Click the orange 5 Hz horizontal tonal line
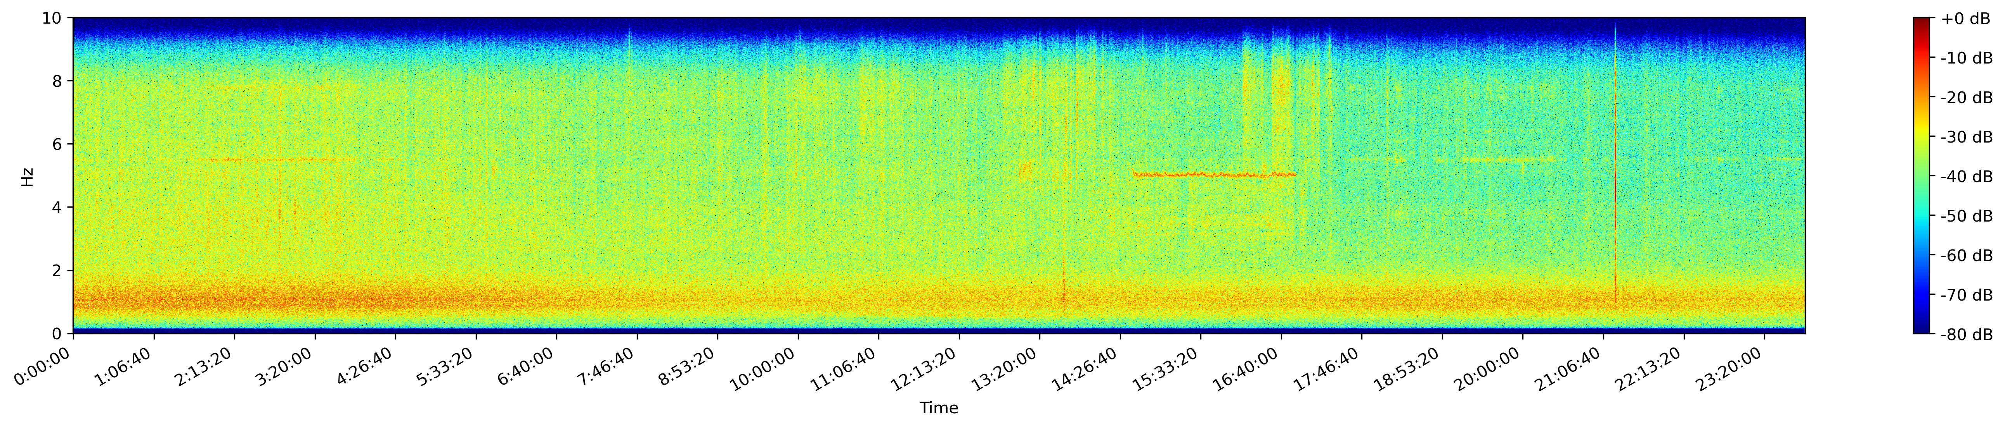The image size is (2005, 428). (1214, 175)
